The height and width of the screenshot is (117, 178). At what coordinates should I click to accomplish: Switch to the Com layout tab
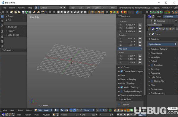click(96, 8)
